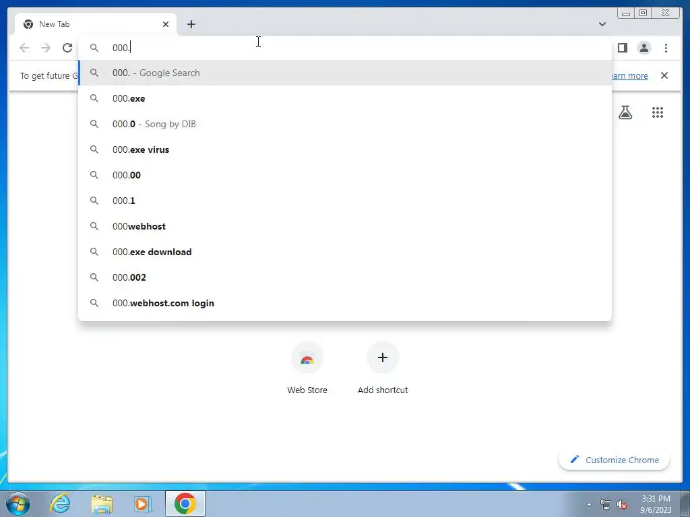This screenshot has width=690, height=517.
Task: Pick '000.exe download' suggestion
Action: (345, 252)
